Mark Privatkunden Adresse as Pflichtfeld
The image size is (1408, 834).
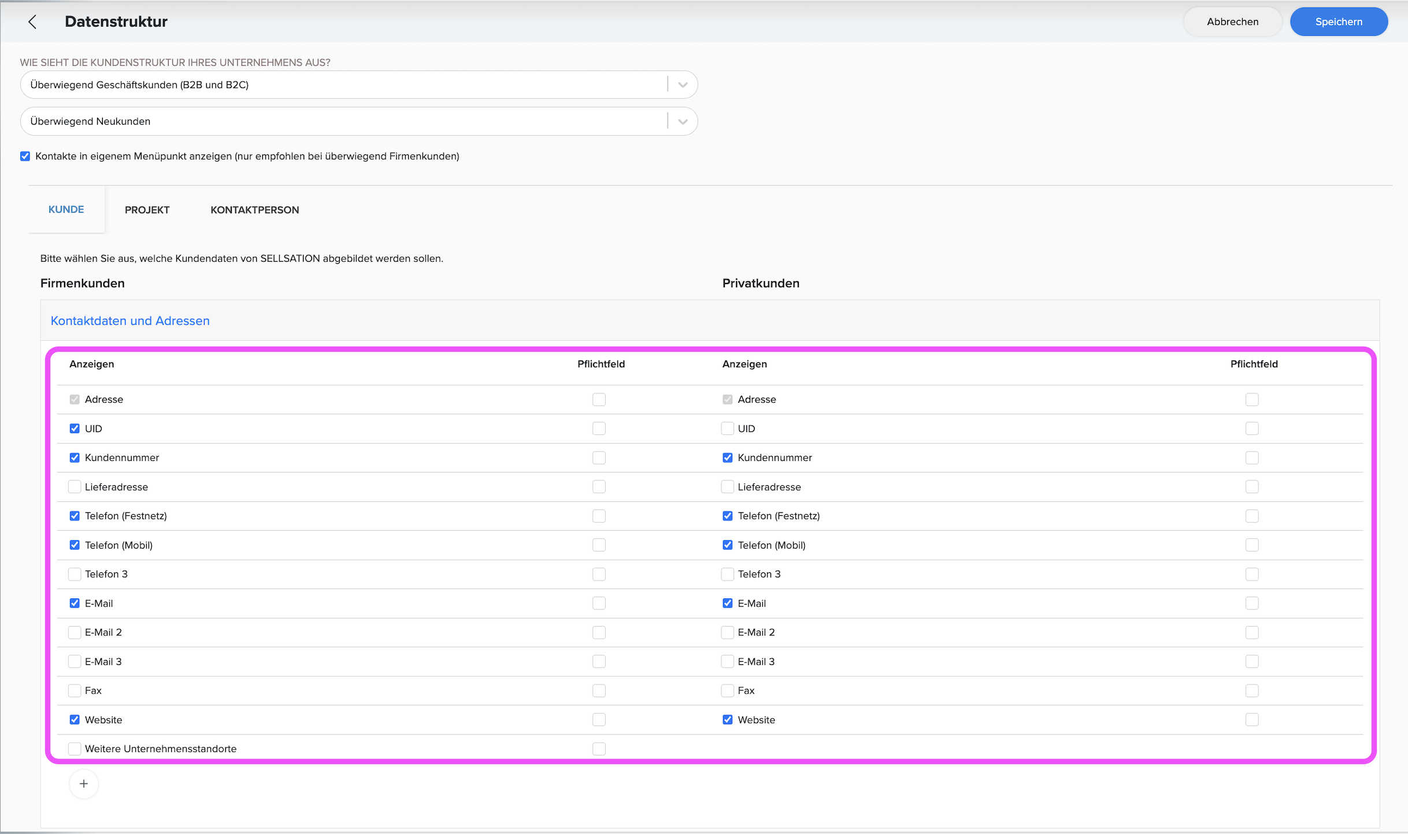click(x=1252, y=400)
